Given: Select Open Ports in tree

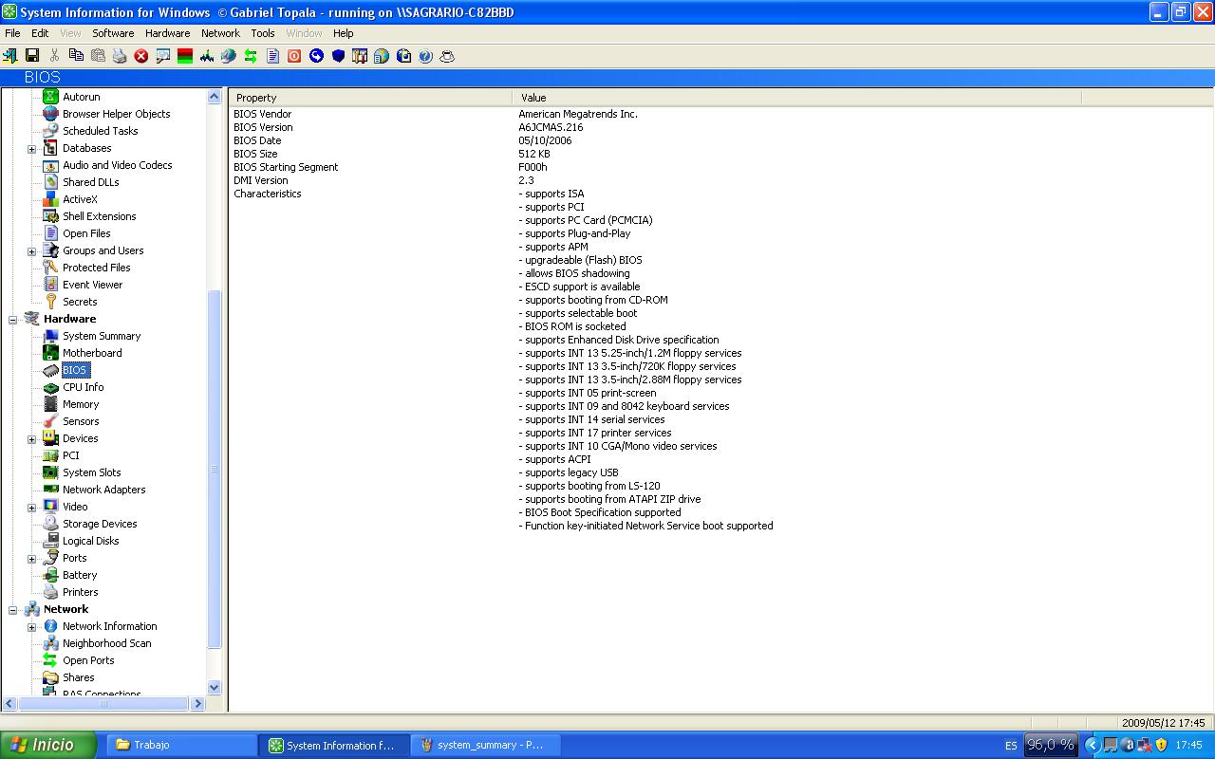Looking at the screenshot, I should 88,660.
